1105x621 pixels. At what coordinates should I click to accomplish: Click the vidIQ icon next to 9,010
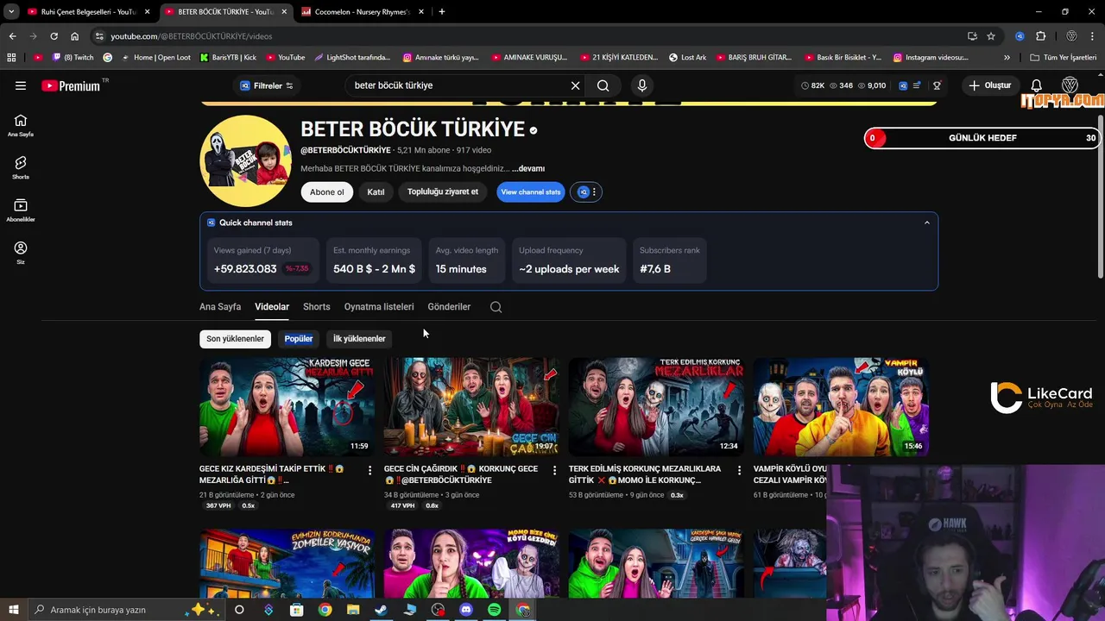(x=903, y=85)
